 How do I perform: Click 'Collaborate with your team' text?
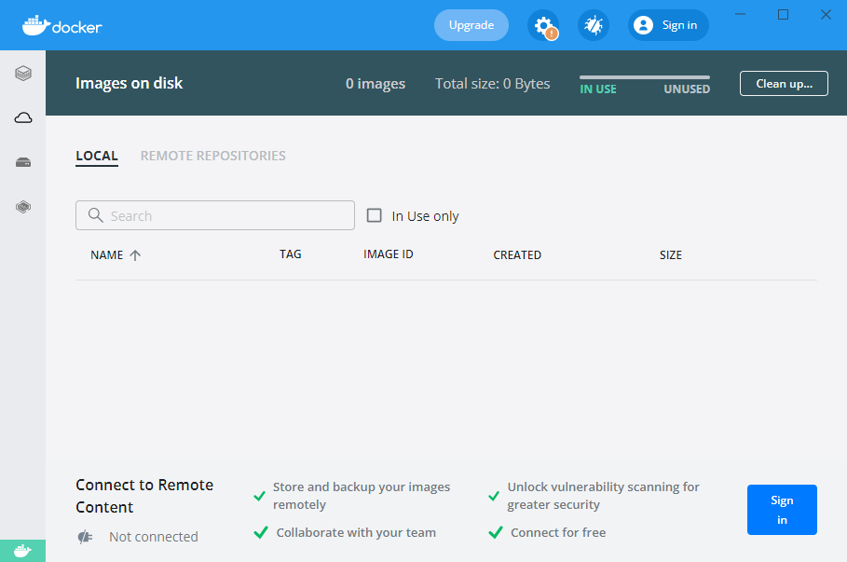pyautogui.click(x=356, y=533)
